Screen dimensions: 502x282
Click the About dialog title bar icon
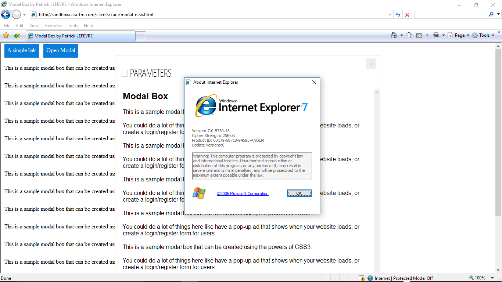(x=189, y=82)
